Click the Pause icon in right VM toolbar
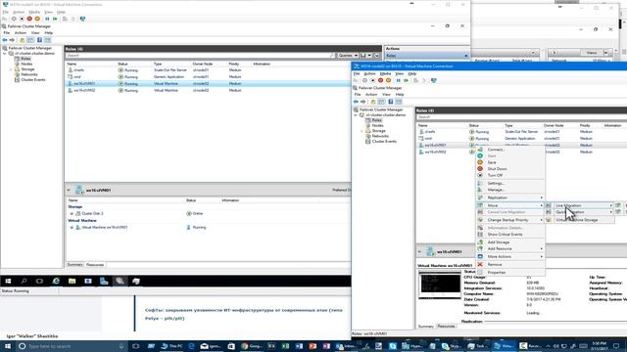 (399, 80)
